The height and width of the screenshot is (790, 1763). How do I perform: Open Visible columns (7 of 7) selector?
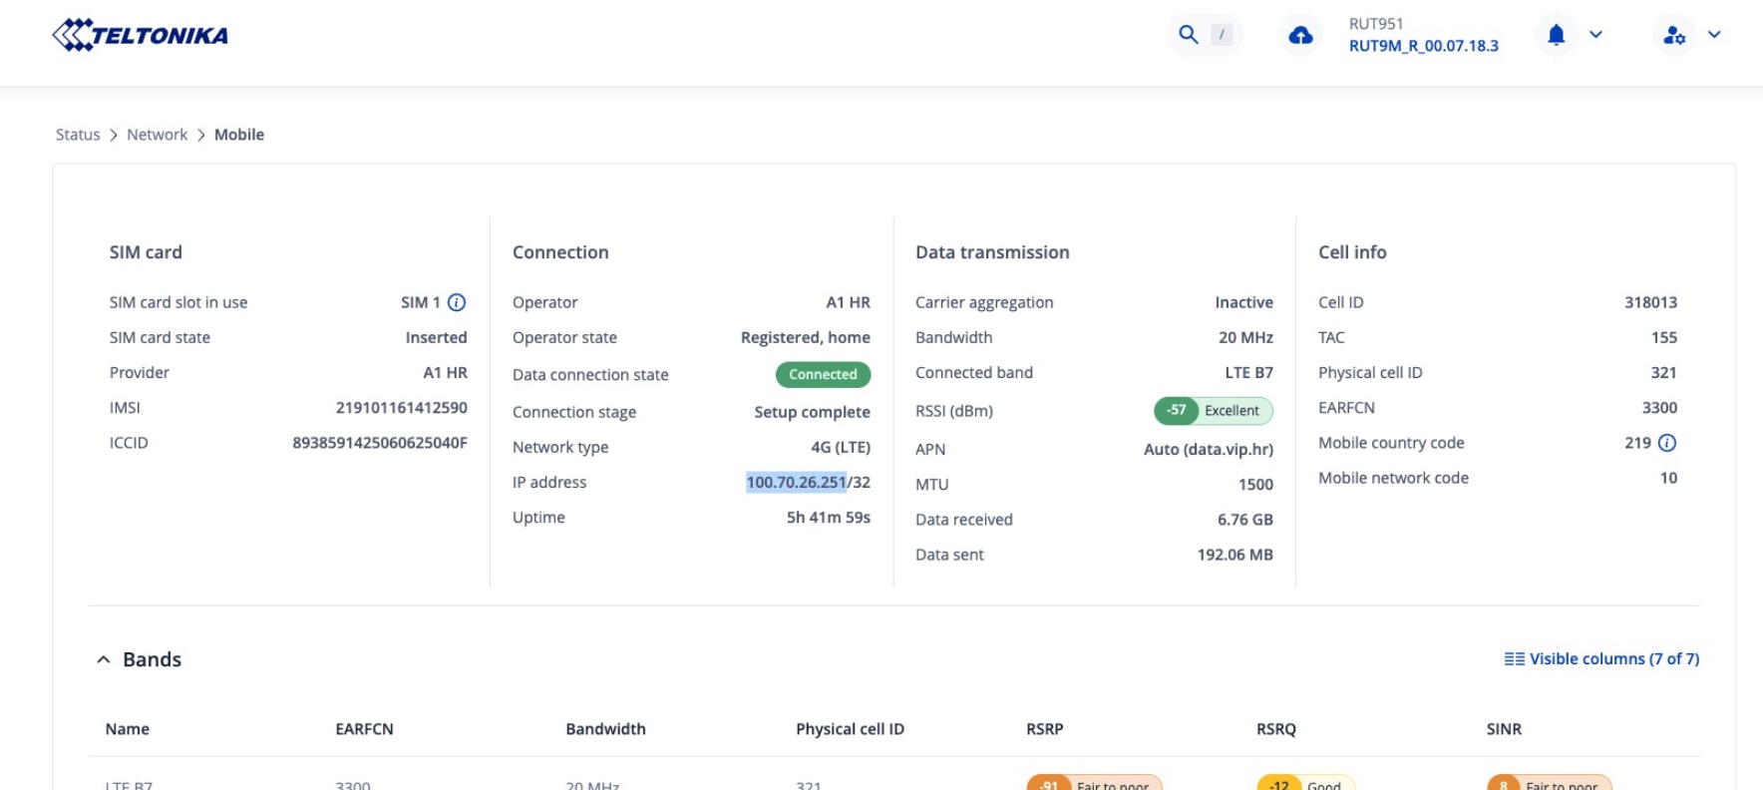pyautogui.click(x=1613, y=659)
